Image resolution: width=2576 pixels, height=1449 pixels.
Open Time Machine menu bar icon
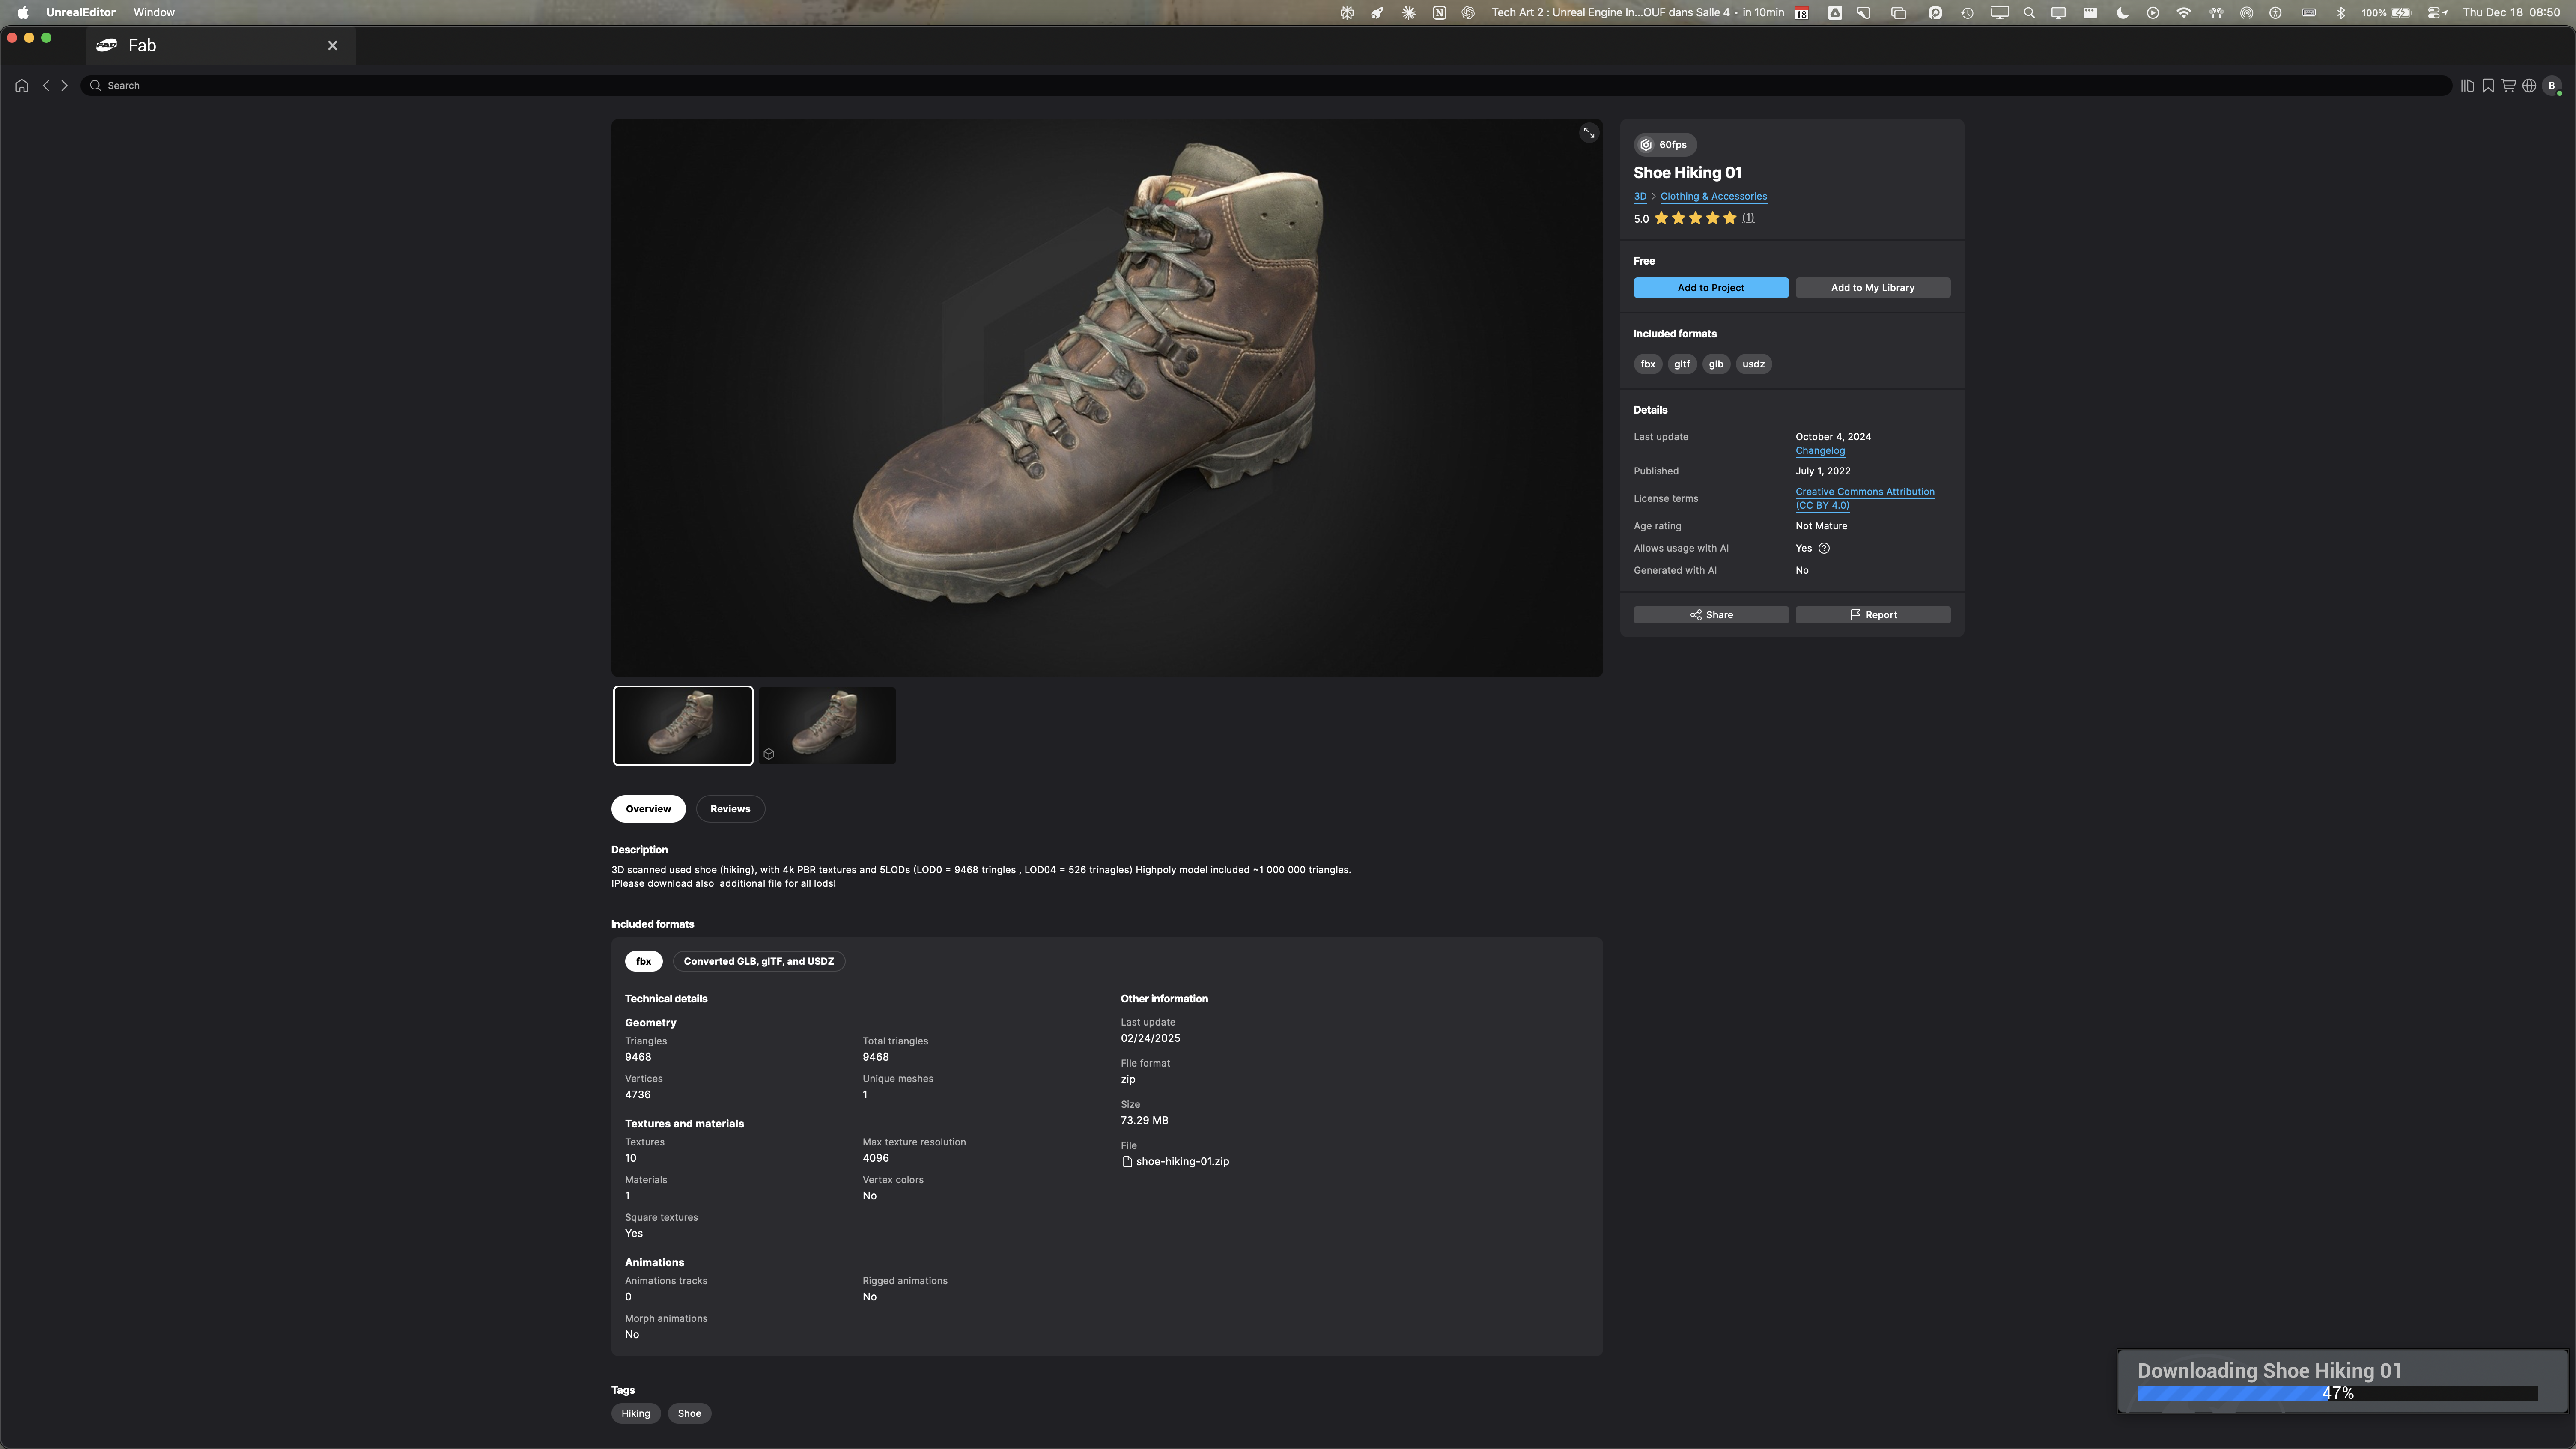[x=1967, y=13]
